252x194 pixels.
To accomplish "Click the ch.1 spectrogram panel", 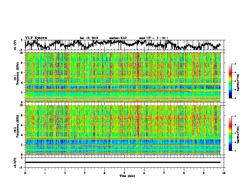I will click(x=123, y=77).
